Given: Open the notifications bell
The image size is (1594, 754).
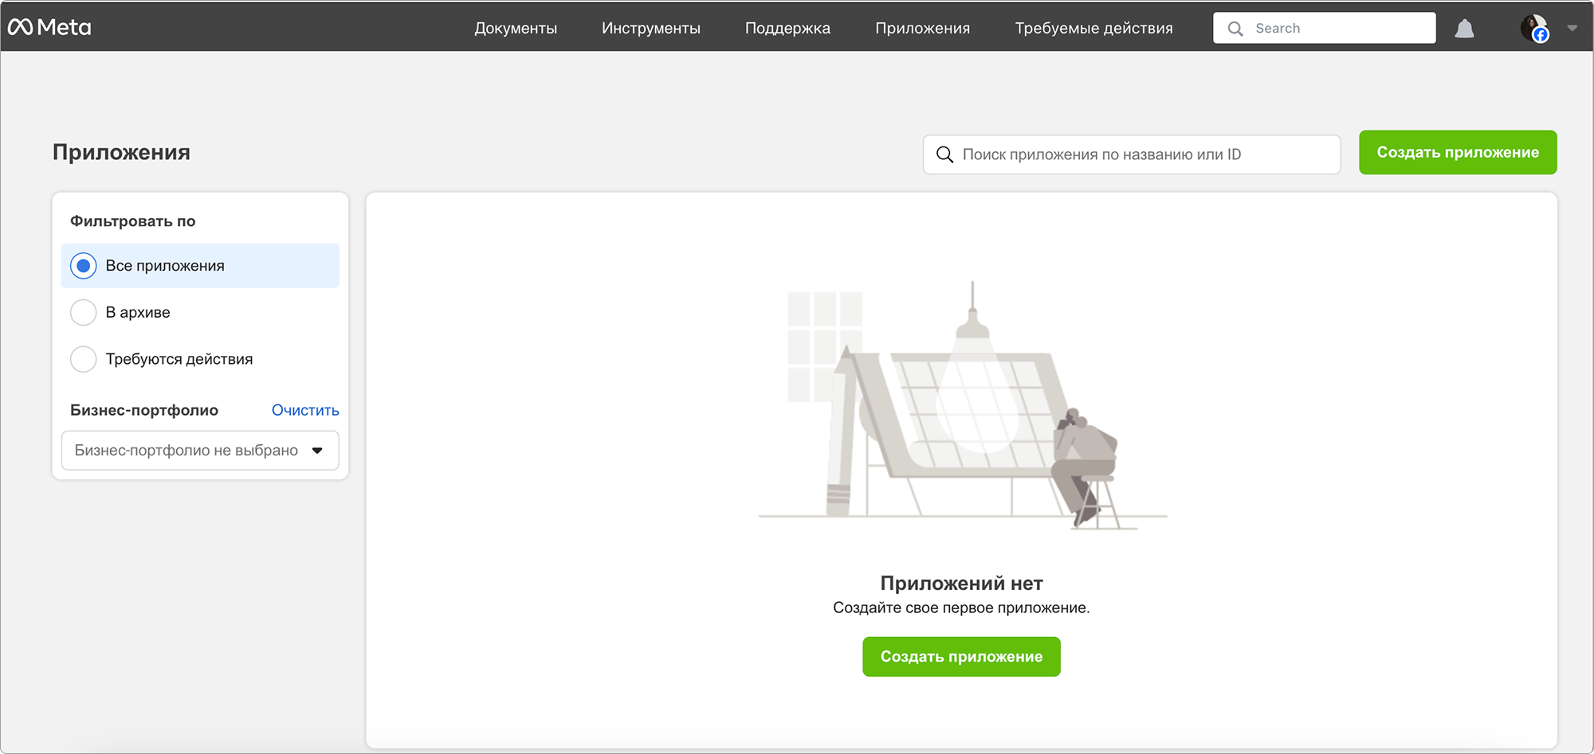Looking at the screenshot, I should (x=1465, y=28).
